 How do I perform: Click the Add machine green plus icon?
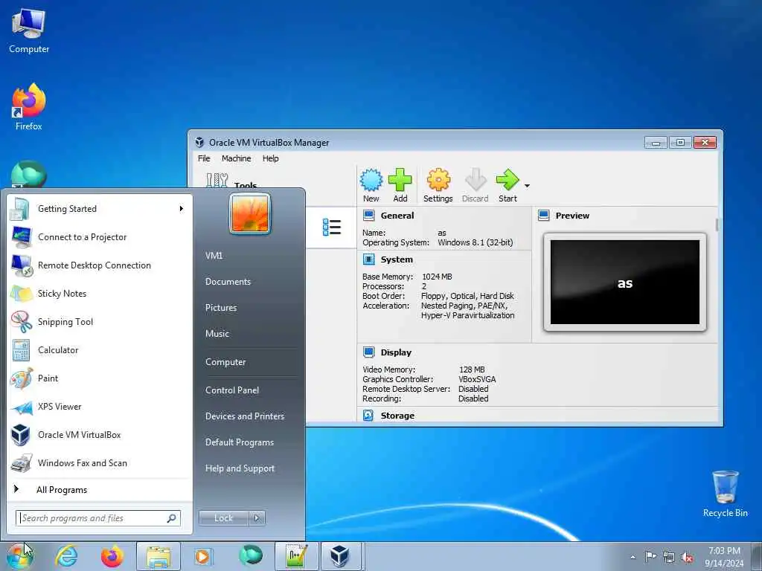[x=400, y=180]
